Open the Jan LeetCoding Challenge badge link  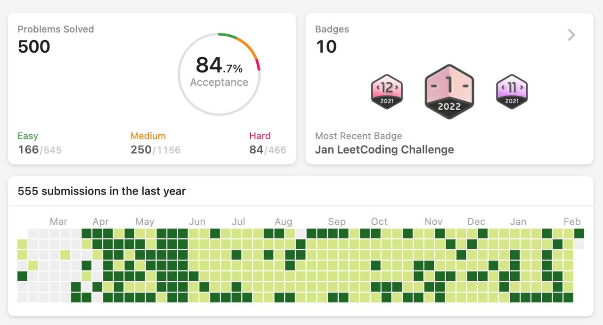click(x=384, y=150)
